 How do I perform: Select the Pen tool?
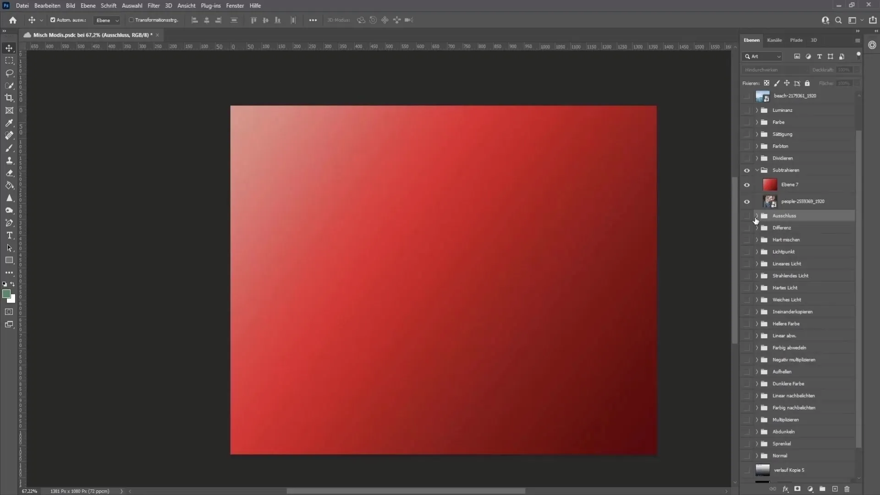pos(9,223)
